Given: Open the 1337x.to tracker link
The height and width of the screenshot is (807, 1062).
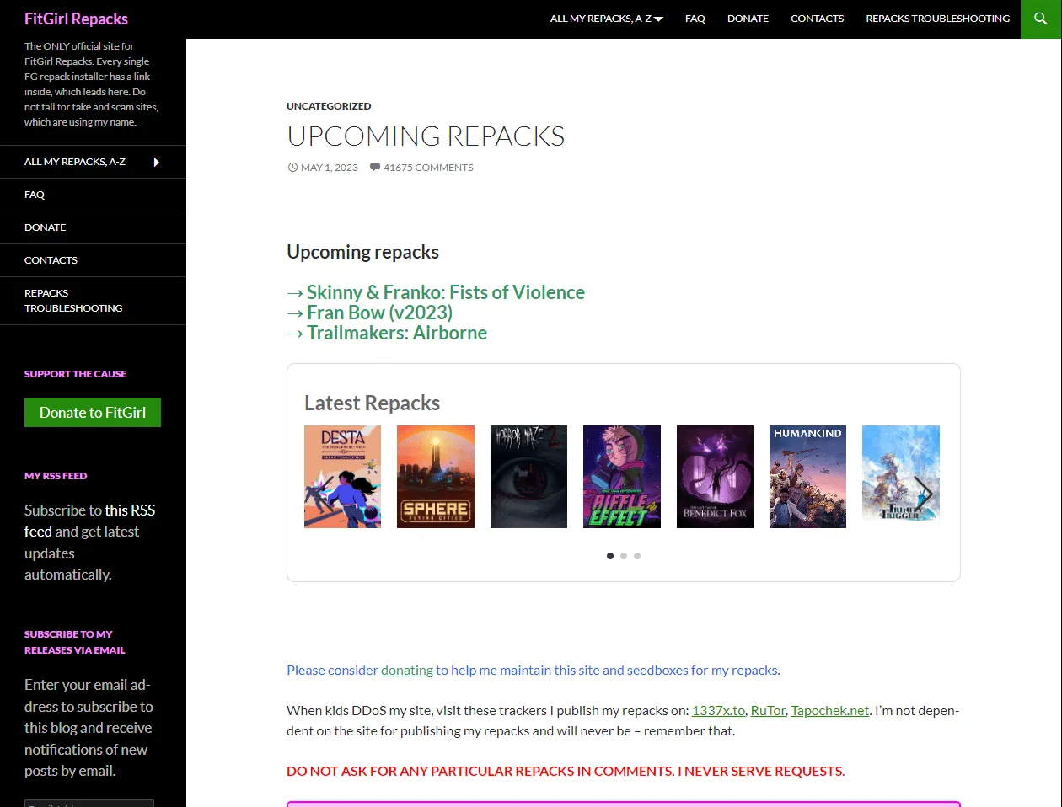Looking at the screenshot, I should 718,711.
